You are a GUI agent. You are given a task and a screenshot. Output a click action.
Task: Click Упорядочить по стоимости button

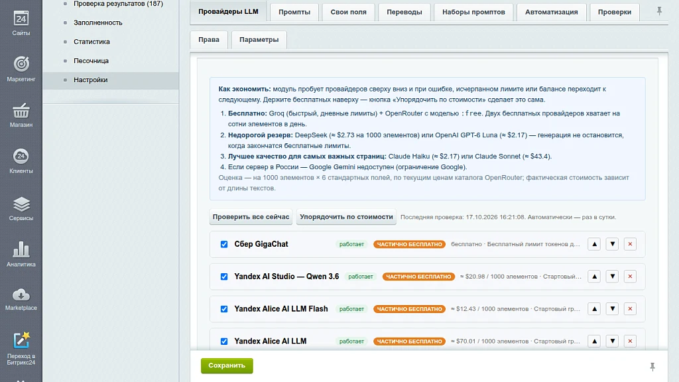pos(346,217)
